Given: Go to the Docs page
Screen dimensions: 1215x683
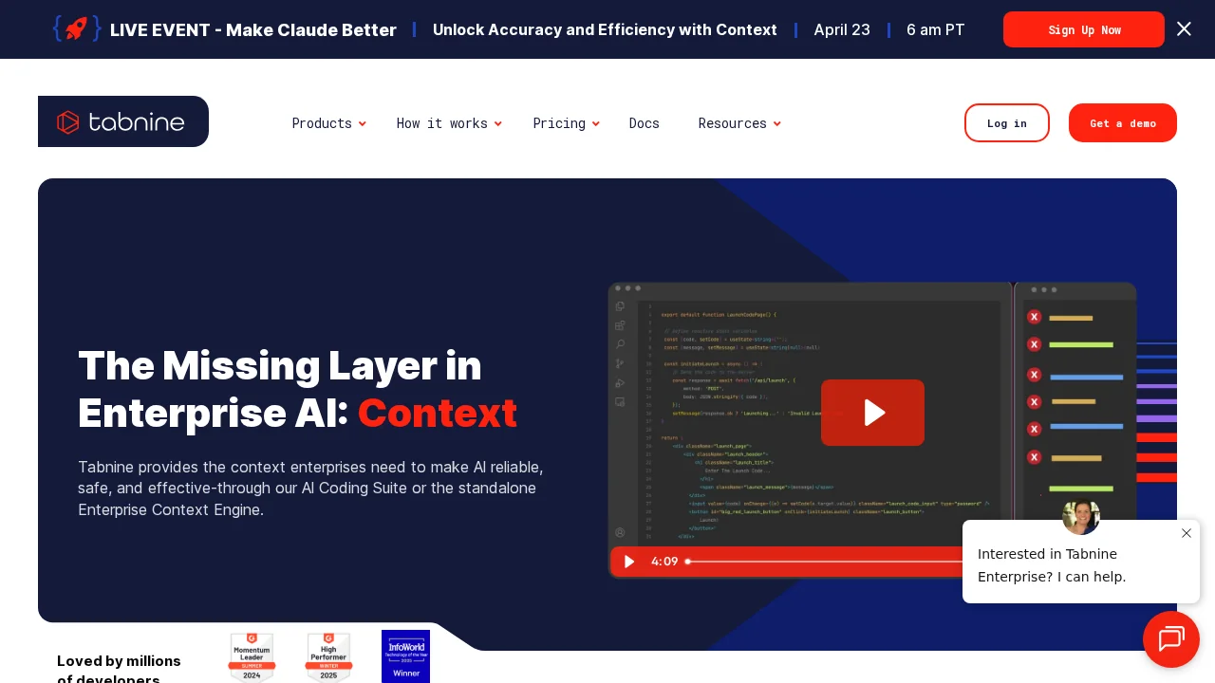Looking at the screenshot, I should 644,123.
